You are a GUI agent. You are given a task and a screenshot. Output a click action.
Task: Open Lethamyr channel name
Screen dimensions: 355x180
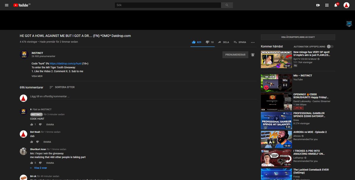299,158
